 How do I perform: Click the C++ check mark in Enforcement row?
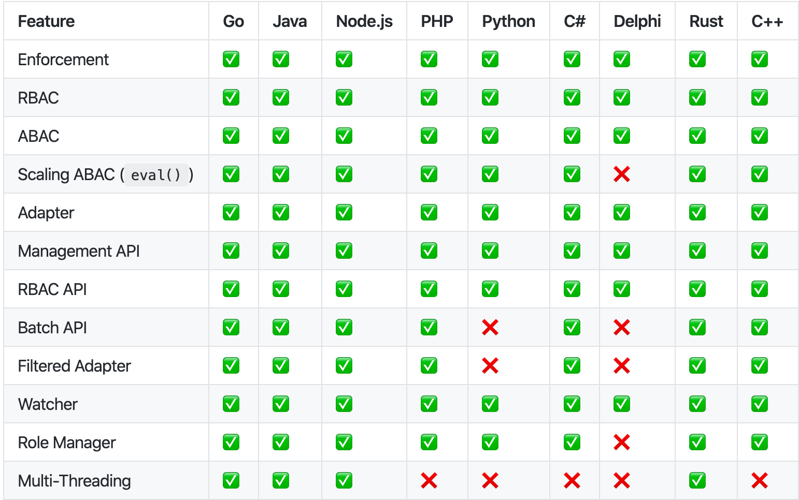tap(760, 60)
